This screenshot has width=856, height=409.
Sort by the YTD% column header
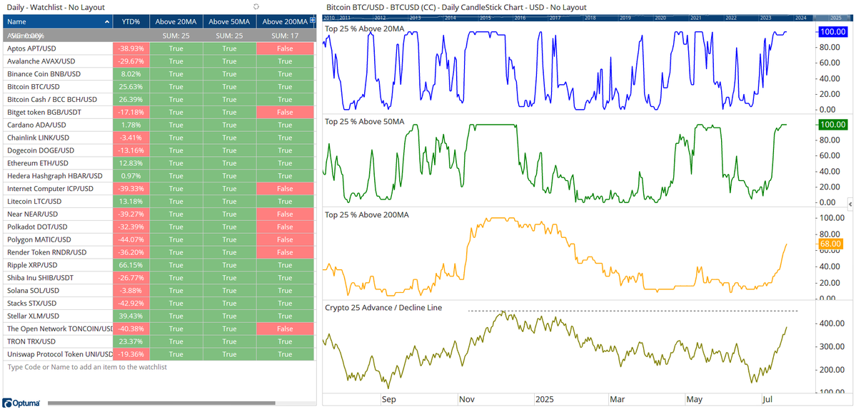tap(131, 22)
